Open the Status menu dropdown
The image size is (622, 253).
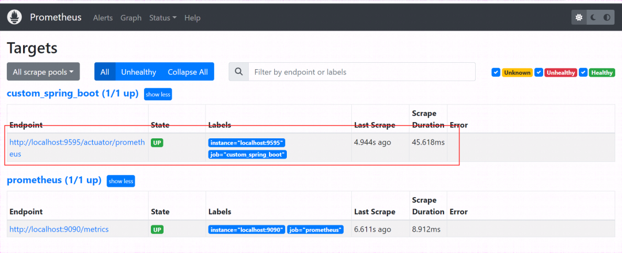[x=162, y=18]
